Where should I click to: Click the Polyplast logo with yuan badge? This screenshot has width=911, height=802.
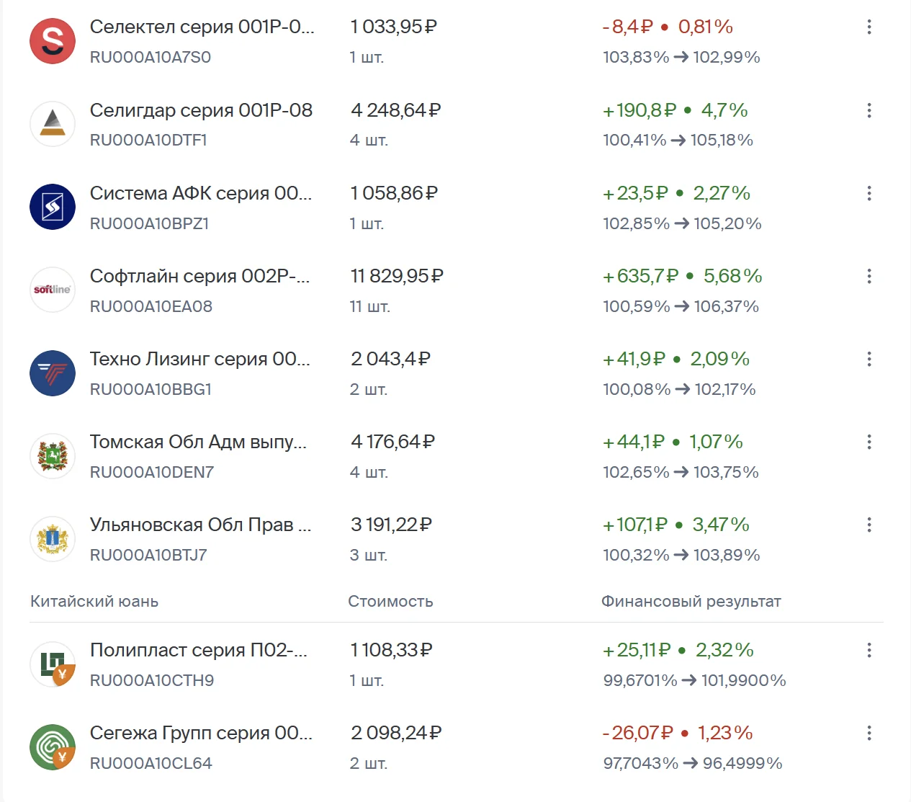53,664
